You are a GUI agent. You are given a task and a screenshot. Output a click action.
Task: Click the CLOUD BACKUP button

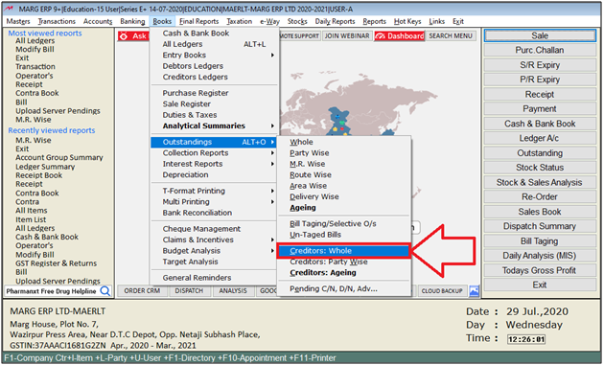[x=442, y=291]
